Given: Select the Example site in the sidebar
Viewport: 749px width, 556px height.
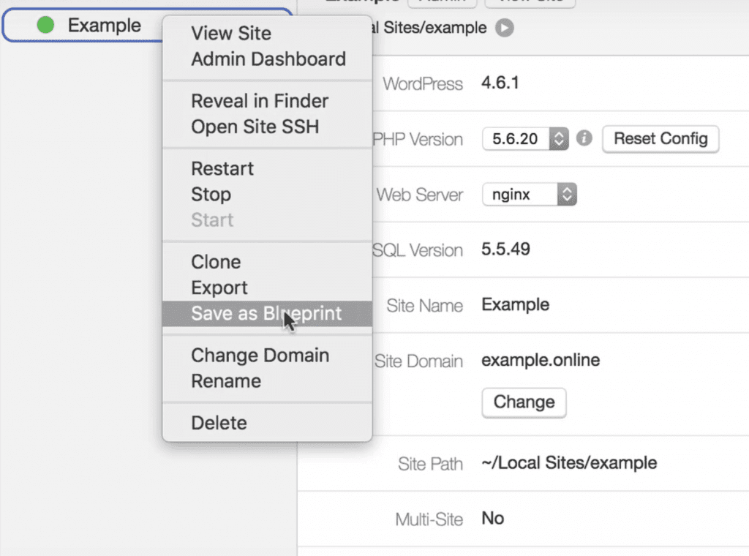Looking at the screenshot, I should tap(104, 26).
